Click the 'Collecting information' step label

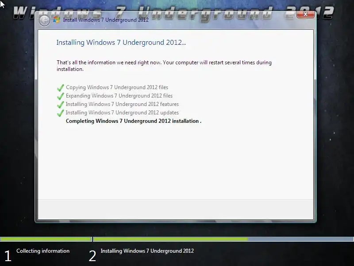click(43, 251)
